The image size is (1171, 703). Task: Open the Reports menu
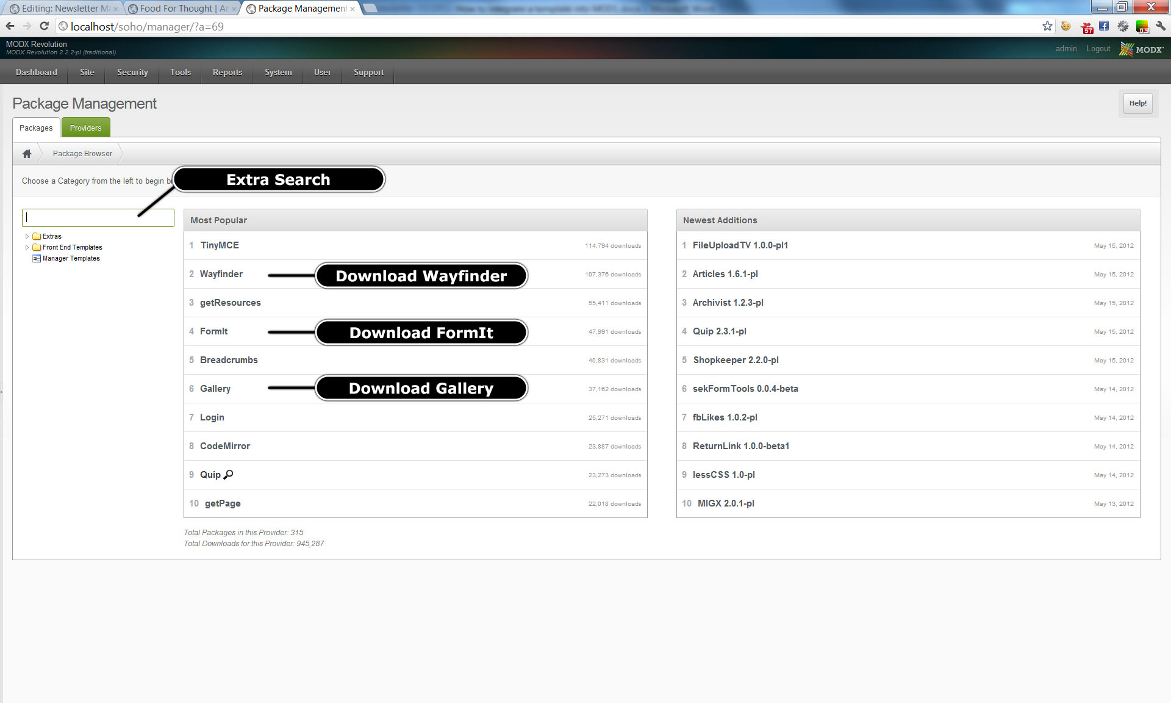[227, 72]
